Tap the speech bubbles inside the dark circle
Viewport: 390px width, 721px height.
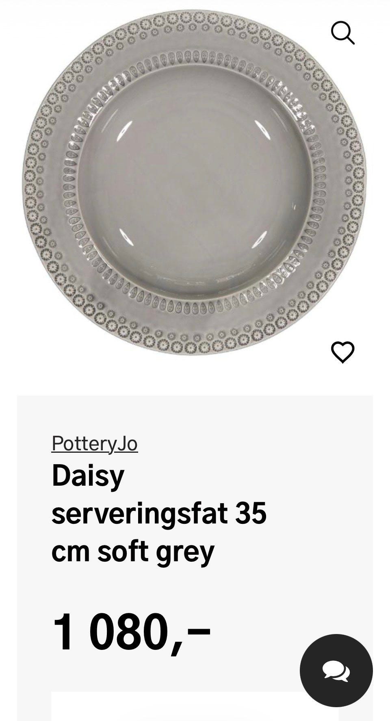[x=336, y=671]
